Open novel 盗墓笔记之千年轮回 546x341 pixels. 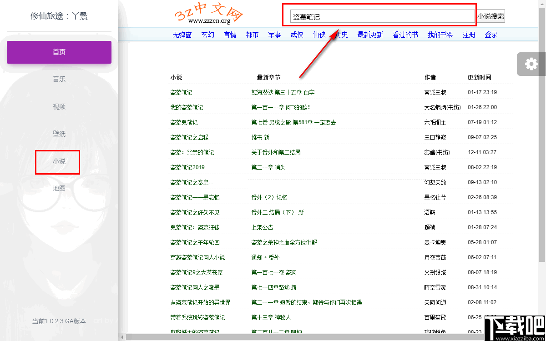coord(195,242)
